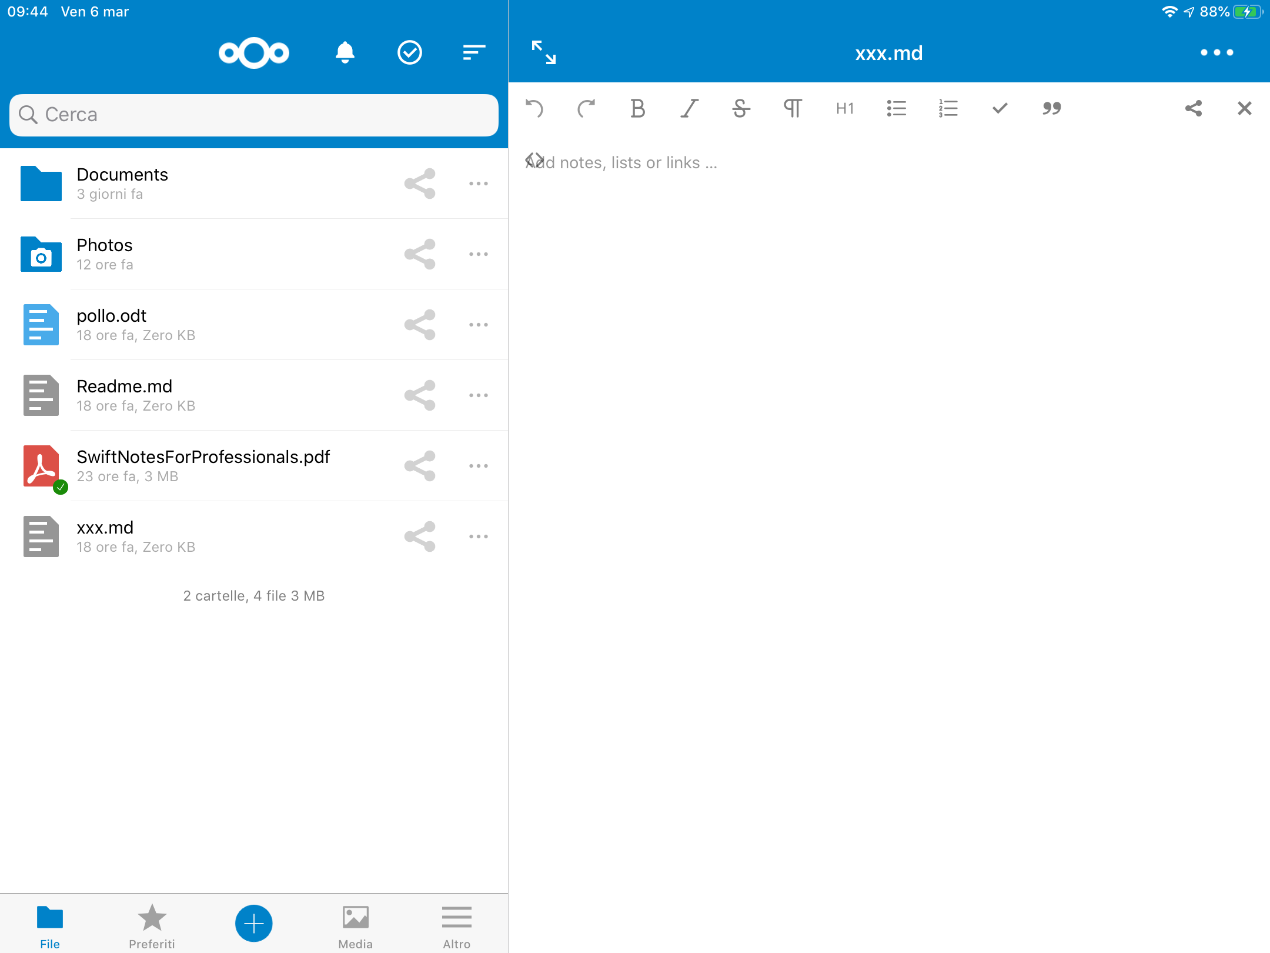Open more options for xxx.md row
The height and width of the screenshot is (953, 1270).
click(479, 537)
